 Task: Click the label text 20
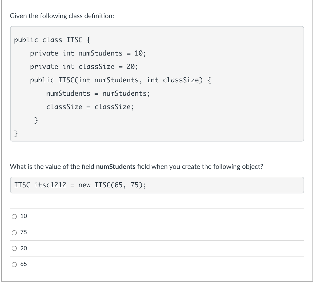pos(24,248)
